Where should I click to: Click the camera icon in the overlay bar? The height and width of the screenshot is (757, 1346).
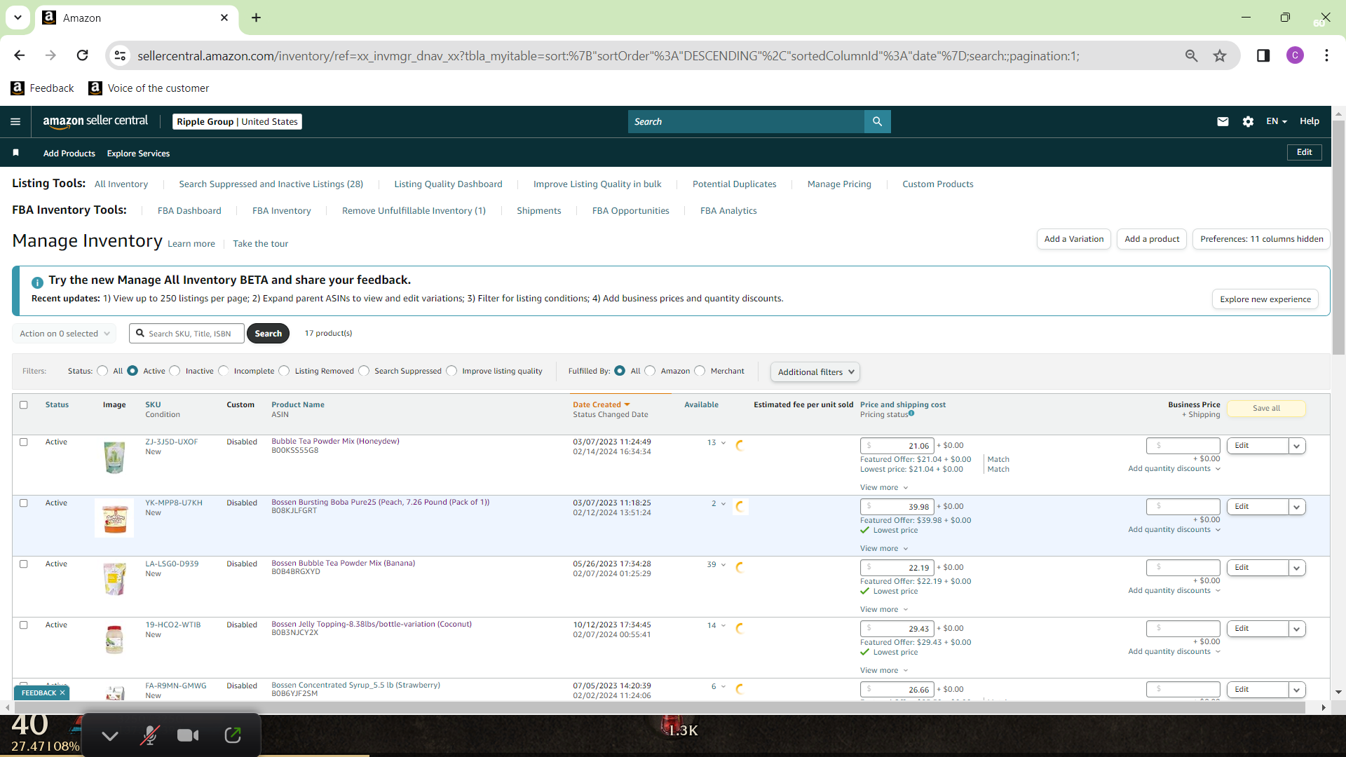tap(188, 735)
